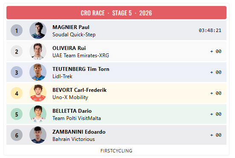Click the position 6 gray rank badge
Image resolution: width=235 pixels, height=158 pixels.
[x=17, y=135]
